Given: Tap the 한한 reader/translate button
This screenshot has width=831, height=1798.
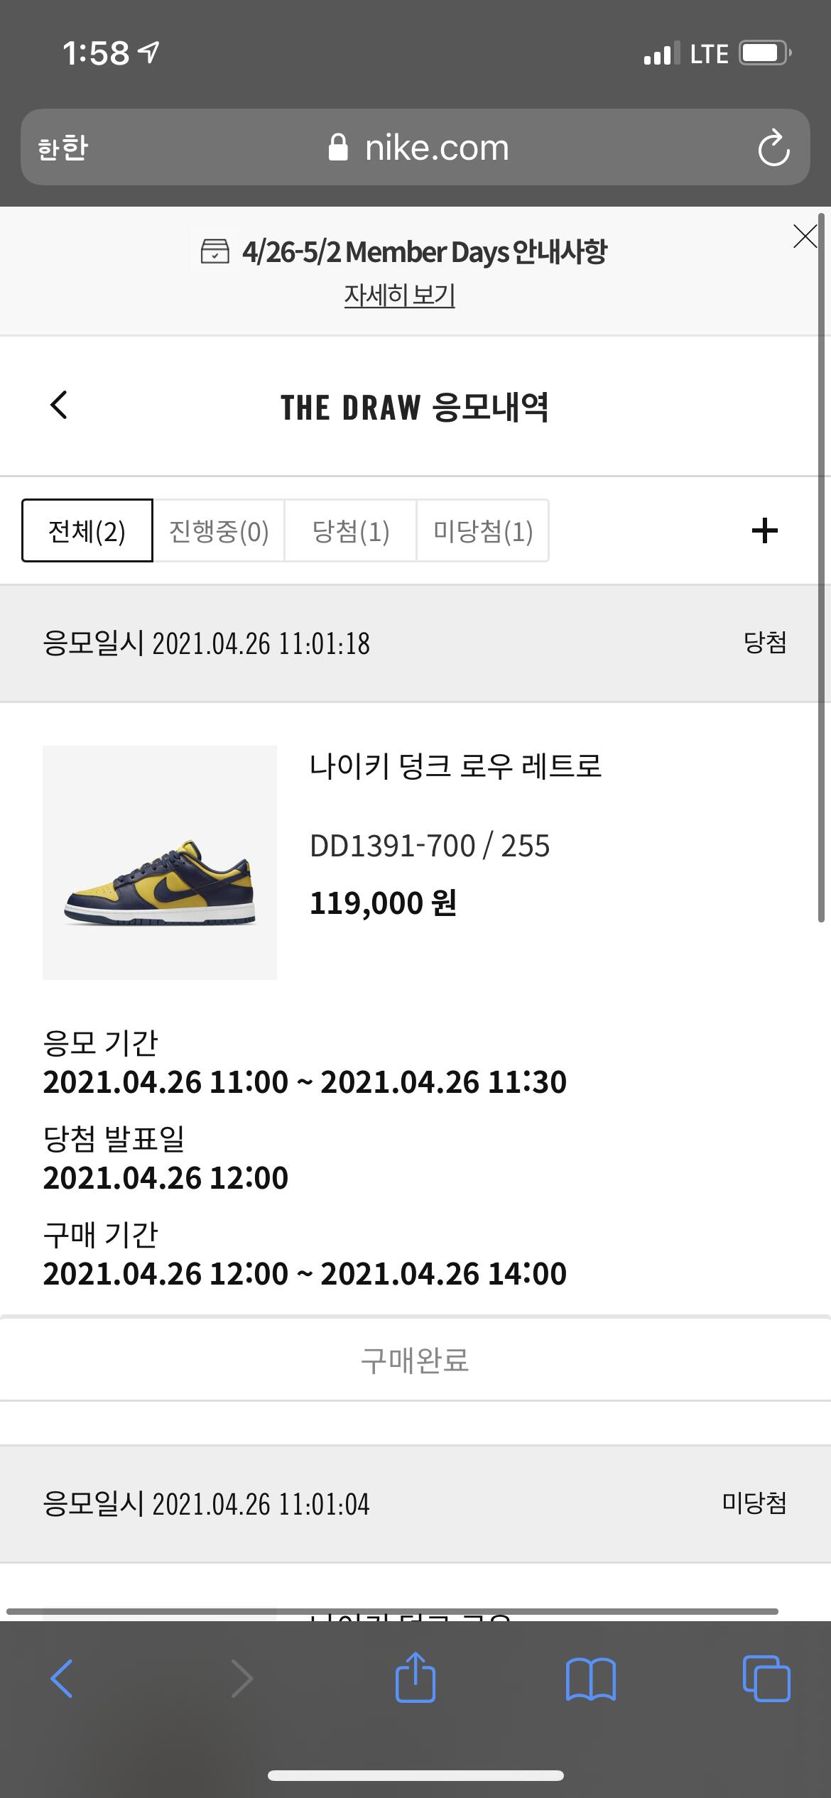Looking at the screenshot, I should tap(63, 148).
